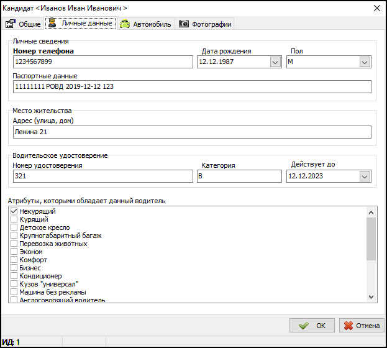Click the green checkmark icon on OK
The height and width of the screenshot is (348, 387).
point(304,325)
